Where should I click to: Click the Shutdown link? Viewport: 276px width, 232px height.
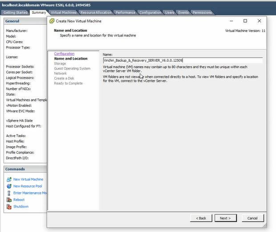(x=21, y=207)
